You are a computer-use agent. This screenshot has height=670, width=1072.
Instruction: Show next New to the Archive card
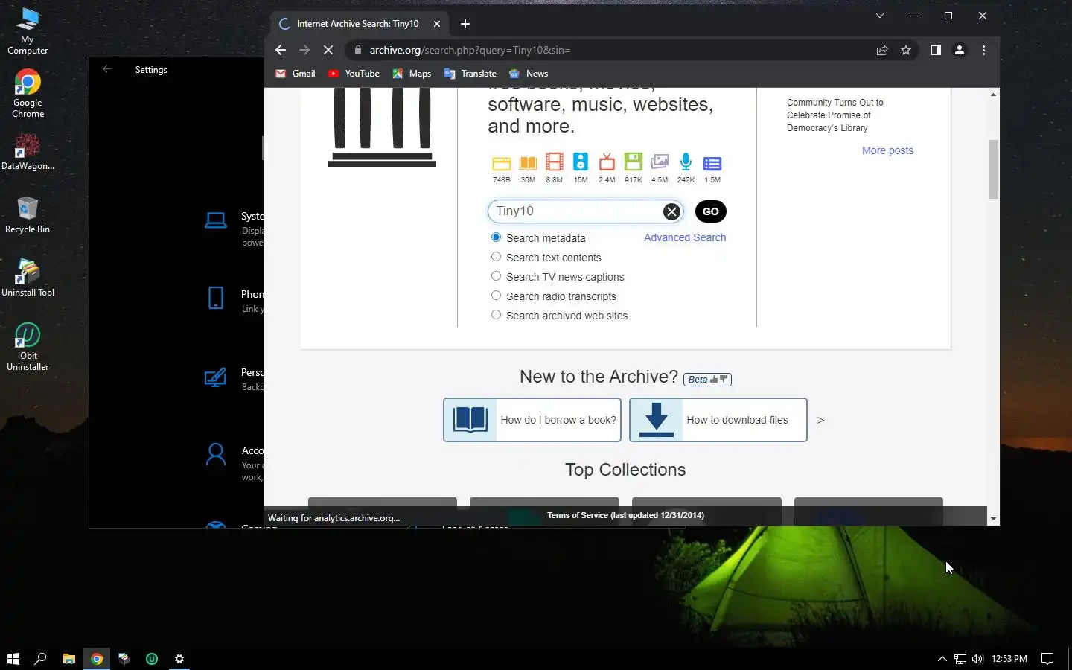point(820,420)
